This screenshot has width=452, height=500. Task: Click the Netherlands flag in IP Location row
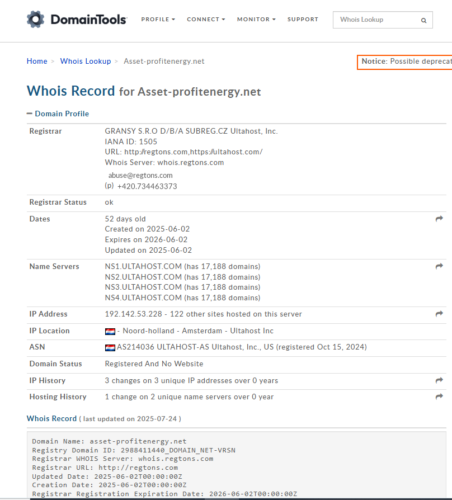coord(110,332)
